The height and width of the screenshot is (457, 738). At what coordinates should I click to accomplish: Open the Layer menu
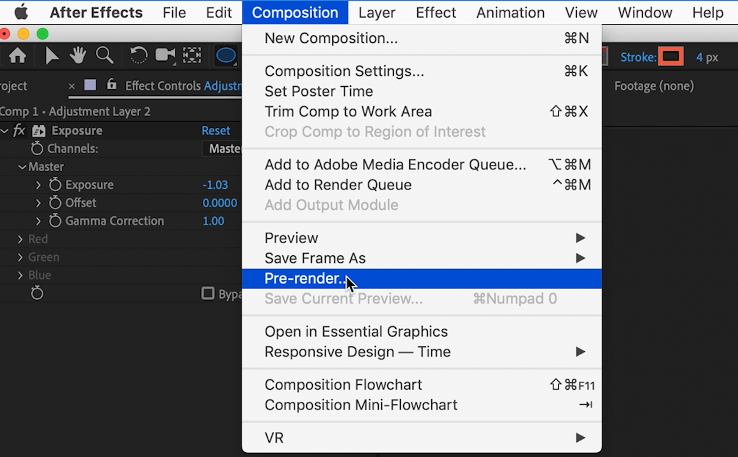pyautogui.click(x=377, y=12)
